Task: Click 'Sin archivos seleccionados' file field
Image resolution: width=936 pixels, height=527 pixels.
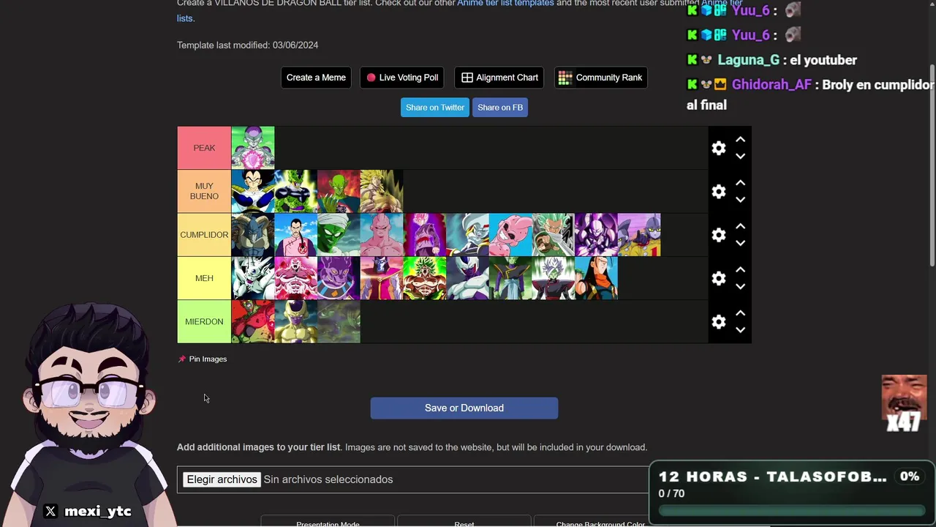Action: (328, 479)
